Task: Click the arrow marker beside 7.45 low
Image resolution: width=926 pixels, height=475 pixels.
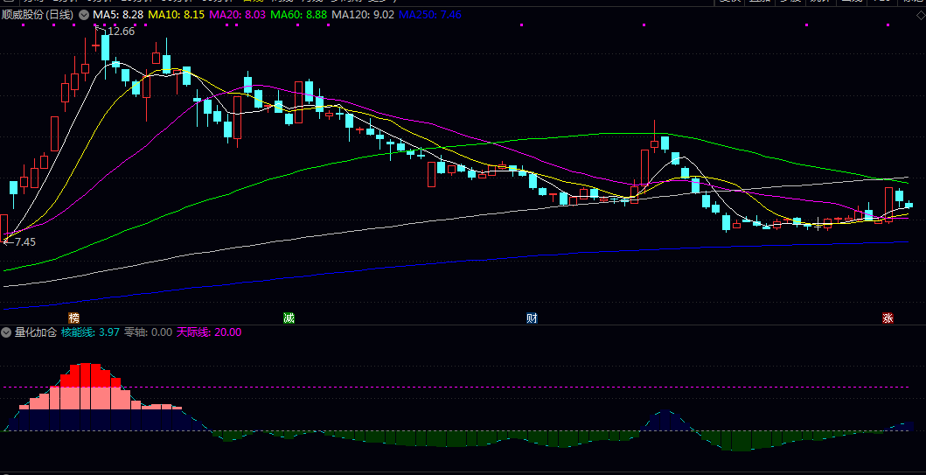Action: (7, 241)
